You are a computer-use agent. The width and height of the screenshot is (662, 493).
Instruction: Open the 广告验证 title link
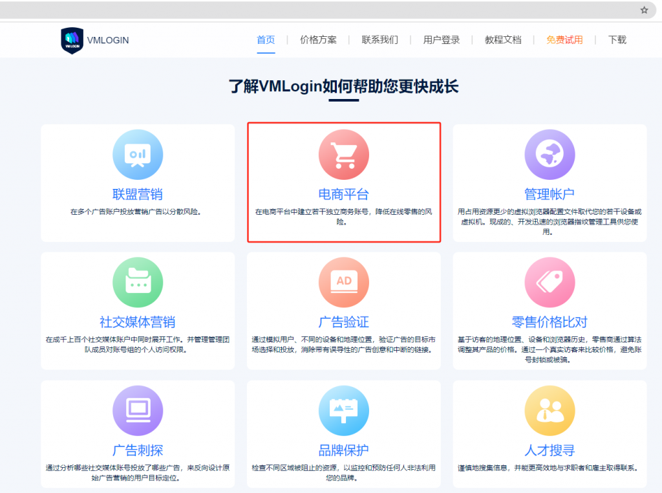[344, 322]
